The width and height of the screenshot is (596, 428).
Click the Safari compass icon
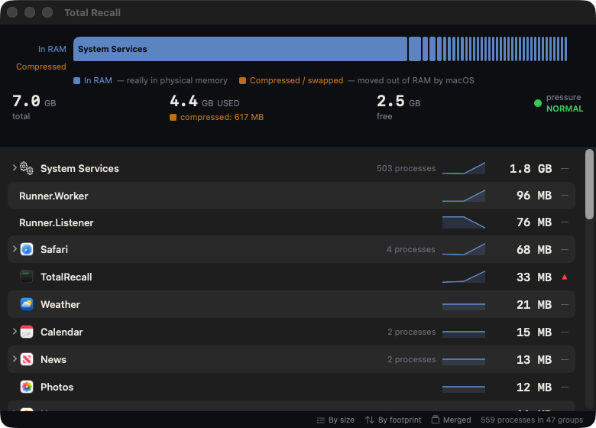click(27, 249)
